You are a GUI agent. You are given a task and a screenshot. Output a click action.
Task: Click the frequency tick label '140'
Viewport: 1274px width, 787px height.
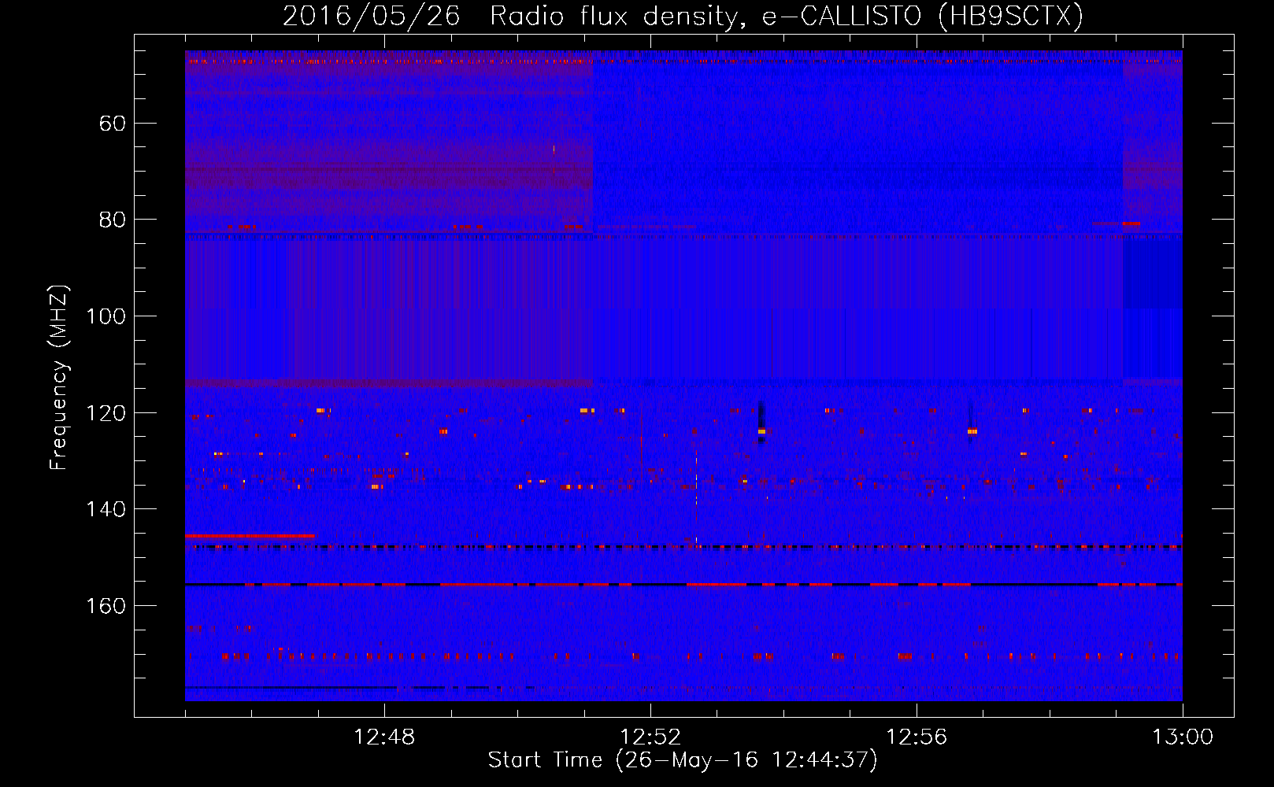point(106,509)
